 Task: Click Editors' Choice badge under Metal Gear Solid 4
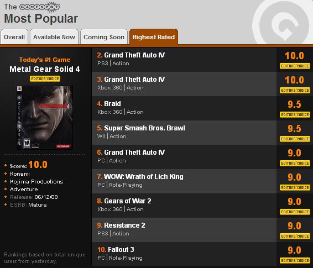coord(45,79)
